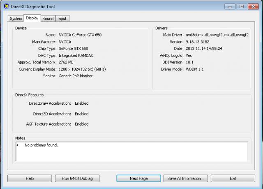Open the Sound tab
This screenshot has width=263, height=189.
coord(48,18)
